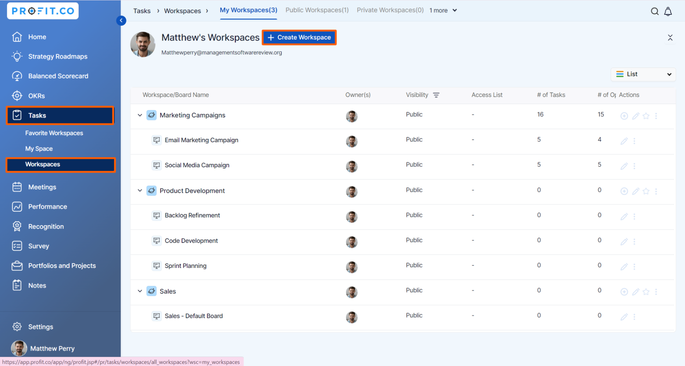Edit the Email Marketing Campaign board
685x366 pixels.
coord(624,141)
